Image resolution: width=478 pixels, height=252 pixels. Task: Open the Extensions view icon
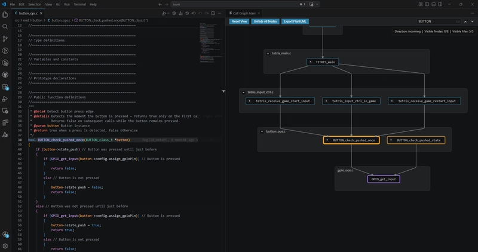pyautogui.click(x=5, y=87)
